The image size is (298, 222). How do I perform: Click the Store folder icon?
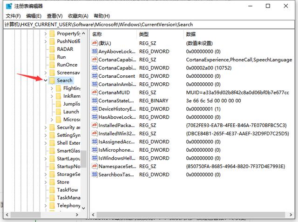pos(52,182)
